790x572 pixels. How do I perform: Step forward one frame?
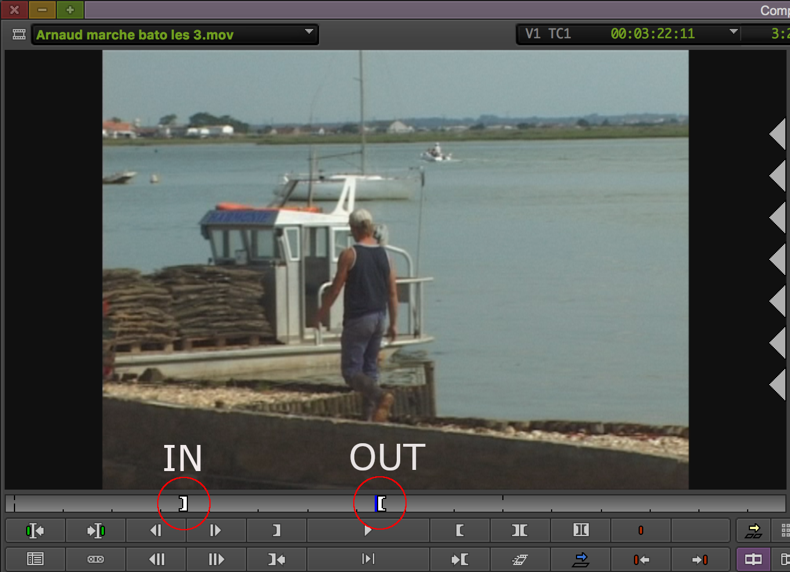[x=216, y=530]
